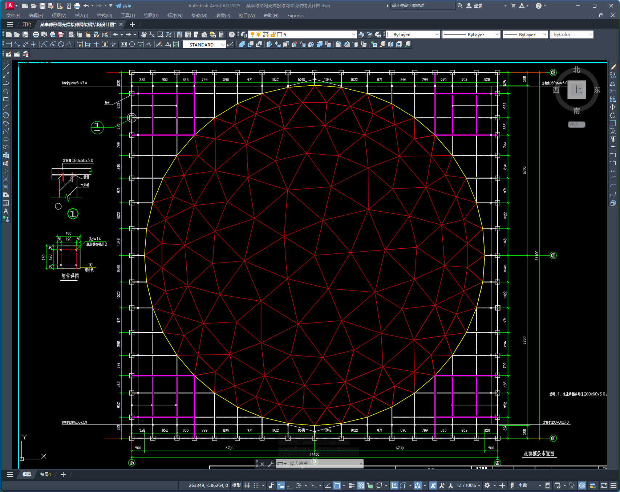Viewport: 620px width, 492px height.
Task: Click the Plot (print) icon
Action: [x=36, y=34]
